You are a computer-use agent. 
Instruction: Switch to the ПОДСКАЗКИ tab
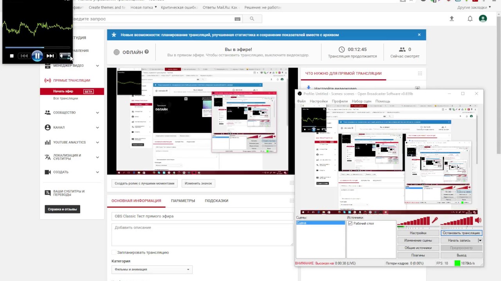(x=216, y=201)
